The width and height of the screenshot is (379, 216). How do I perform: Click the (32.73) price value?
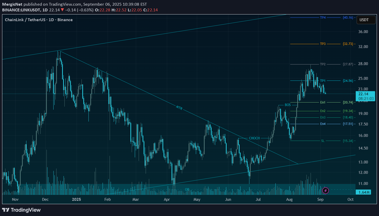point(348,44)
